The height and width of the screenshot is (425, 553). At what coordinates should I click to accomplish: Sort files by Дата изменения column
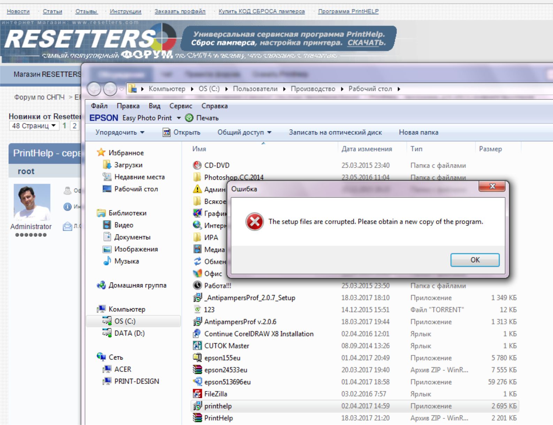[367, 149]
